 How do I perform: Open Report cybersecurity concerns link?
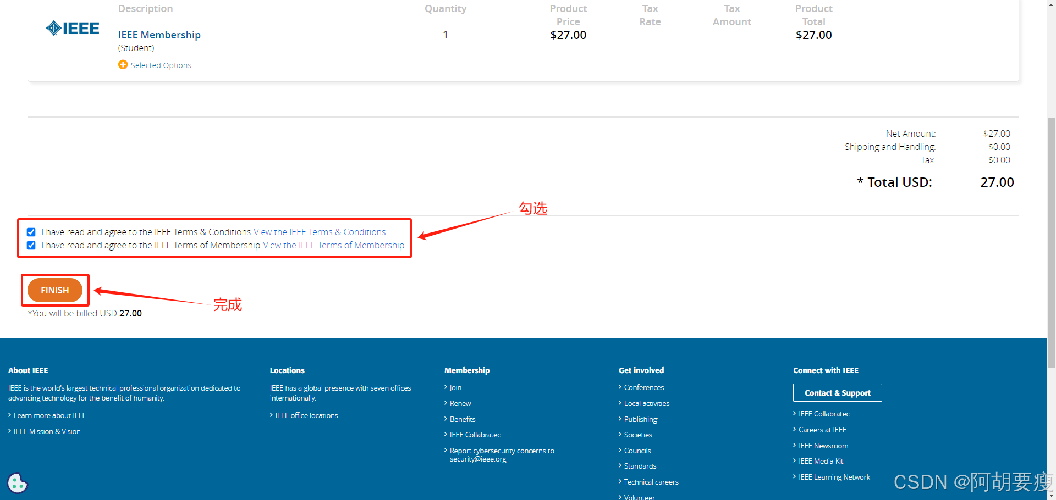coord(502,455)
